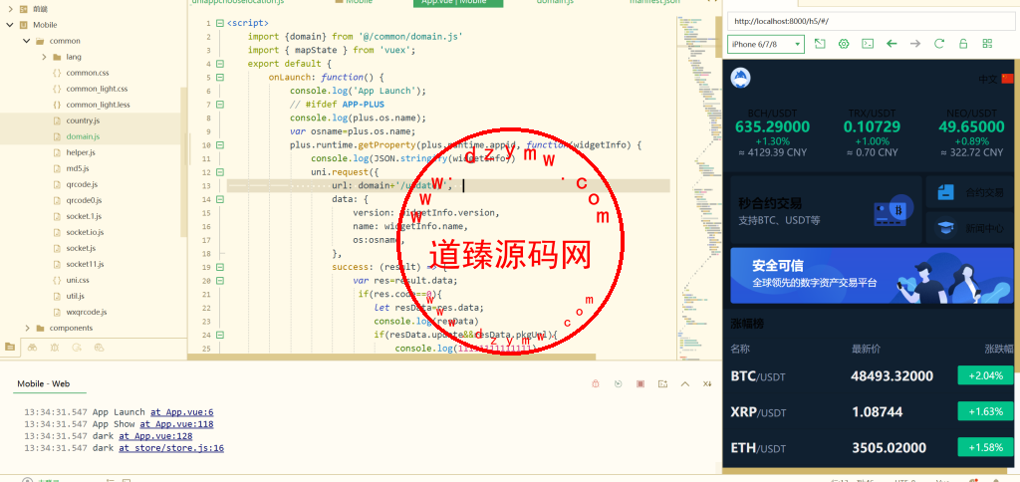Expand the components folder
Image resolution: width=1020 pixels, height=482 pixels.
click(27, 328)
